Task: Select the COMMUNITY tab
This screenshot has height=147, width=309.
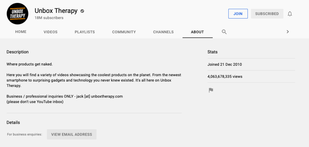Action: coord(124,32)
